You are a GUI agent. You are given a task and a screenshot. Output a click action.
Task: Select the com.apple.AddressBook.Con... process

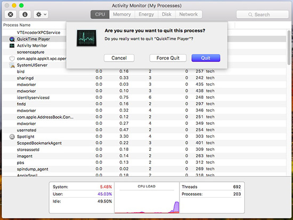(45, 117)
